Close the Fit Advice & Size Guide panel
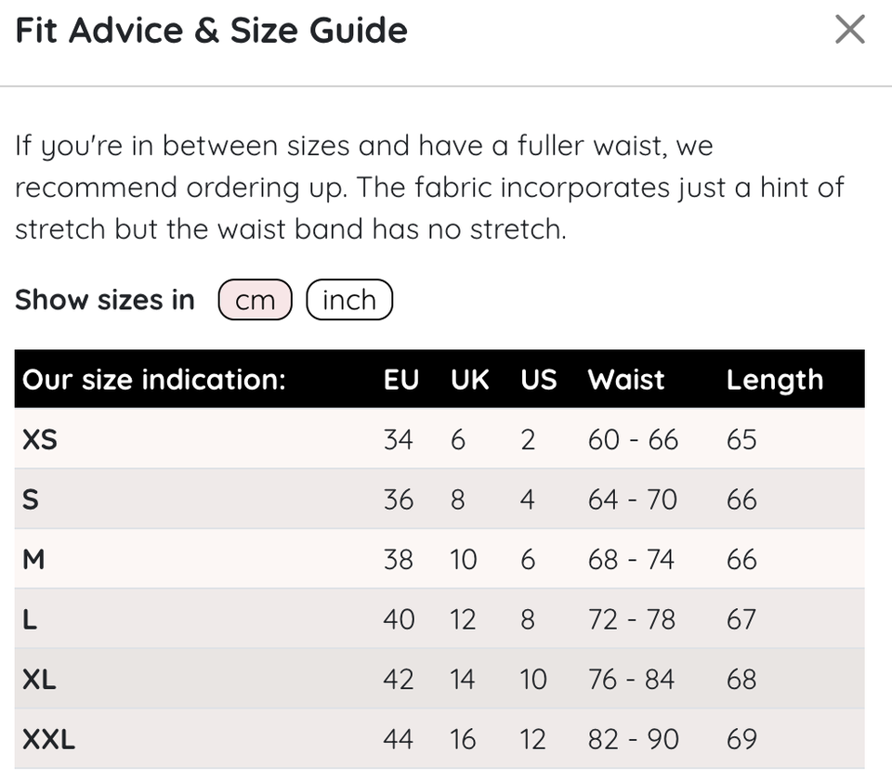 (x=849, y=30)
